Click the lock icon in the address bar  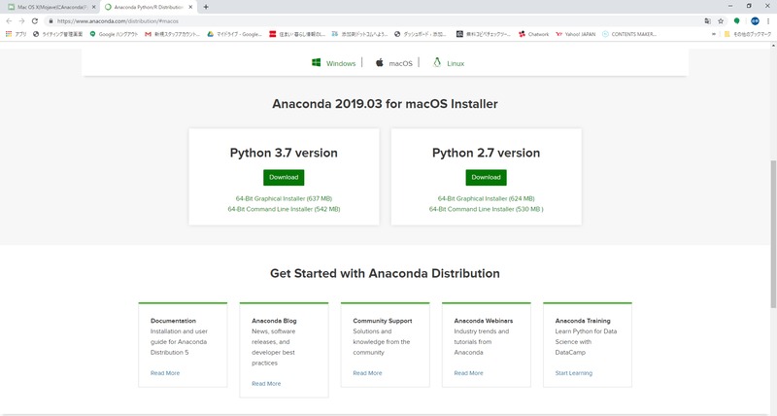(x=51, y=21)
